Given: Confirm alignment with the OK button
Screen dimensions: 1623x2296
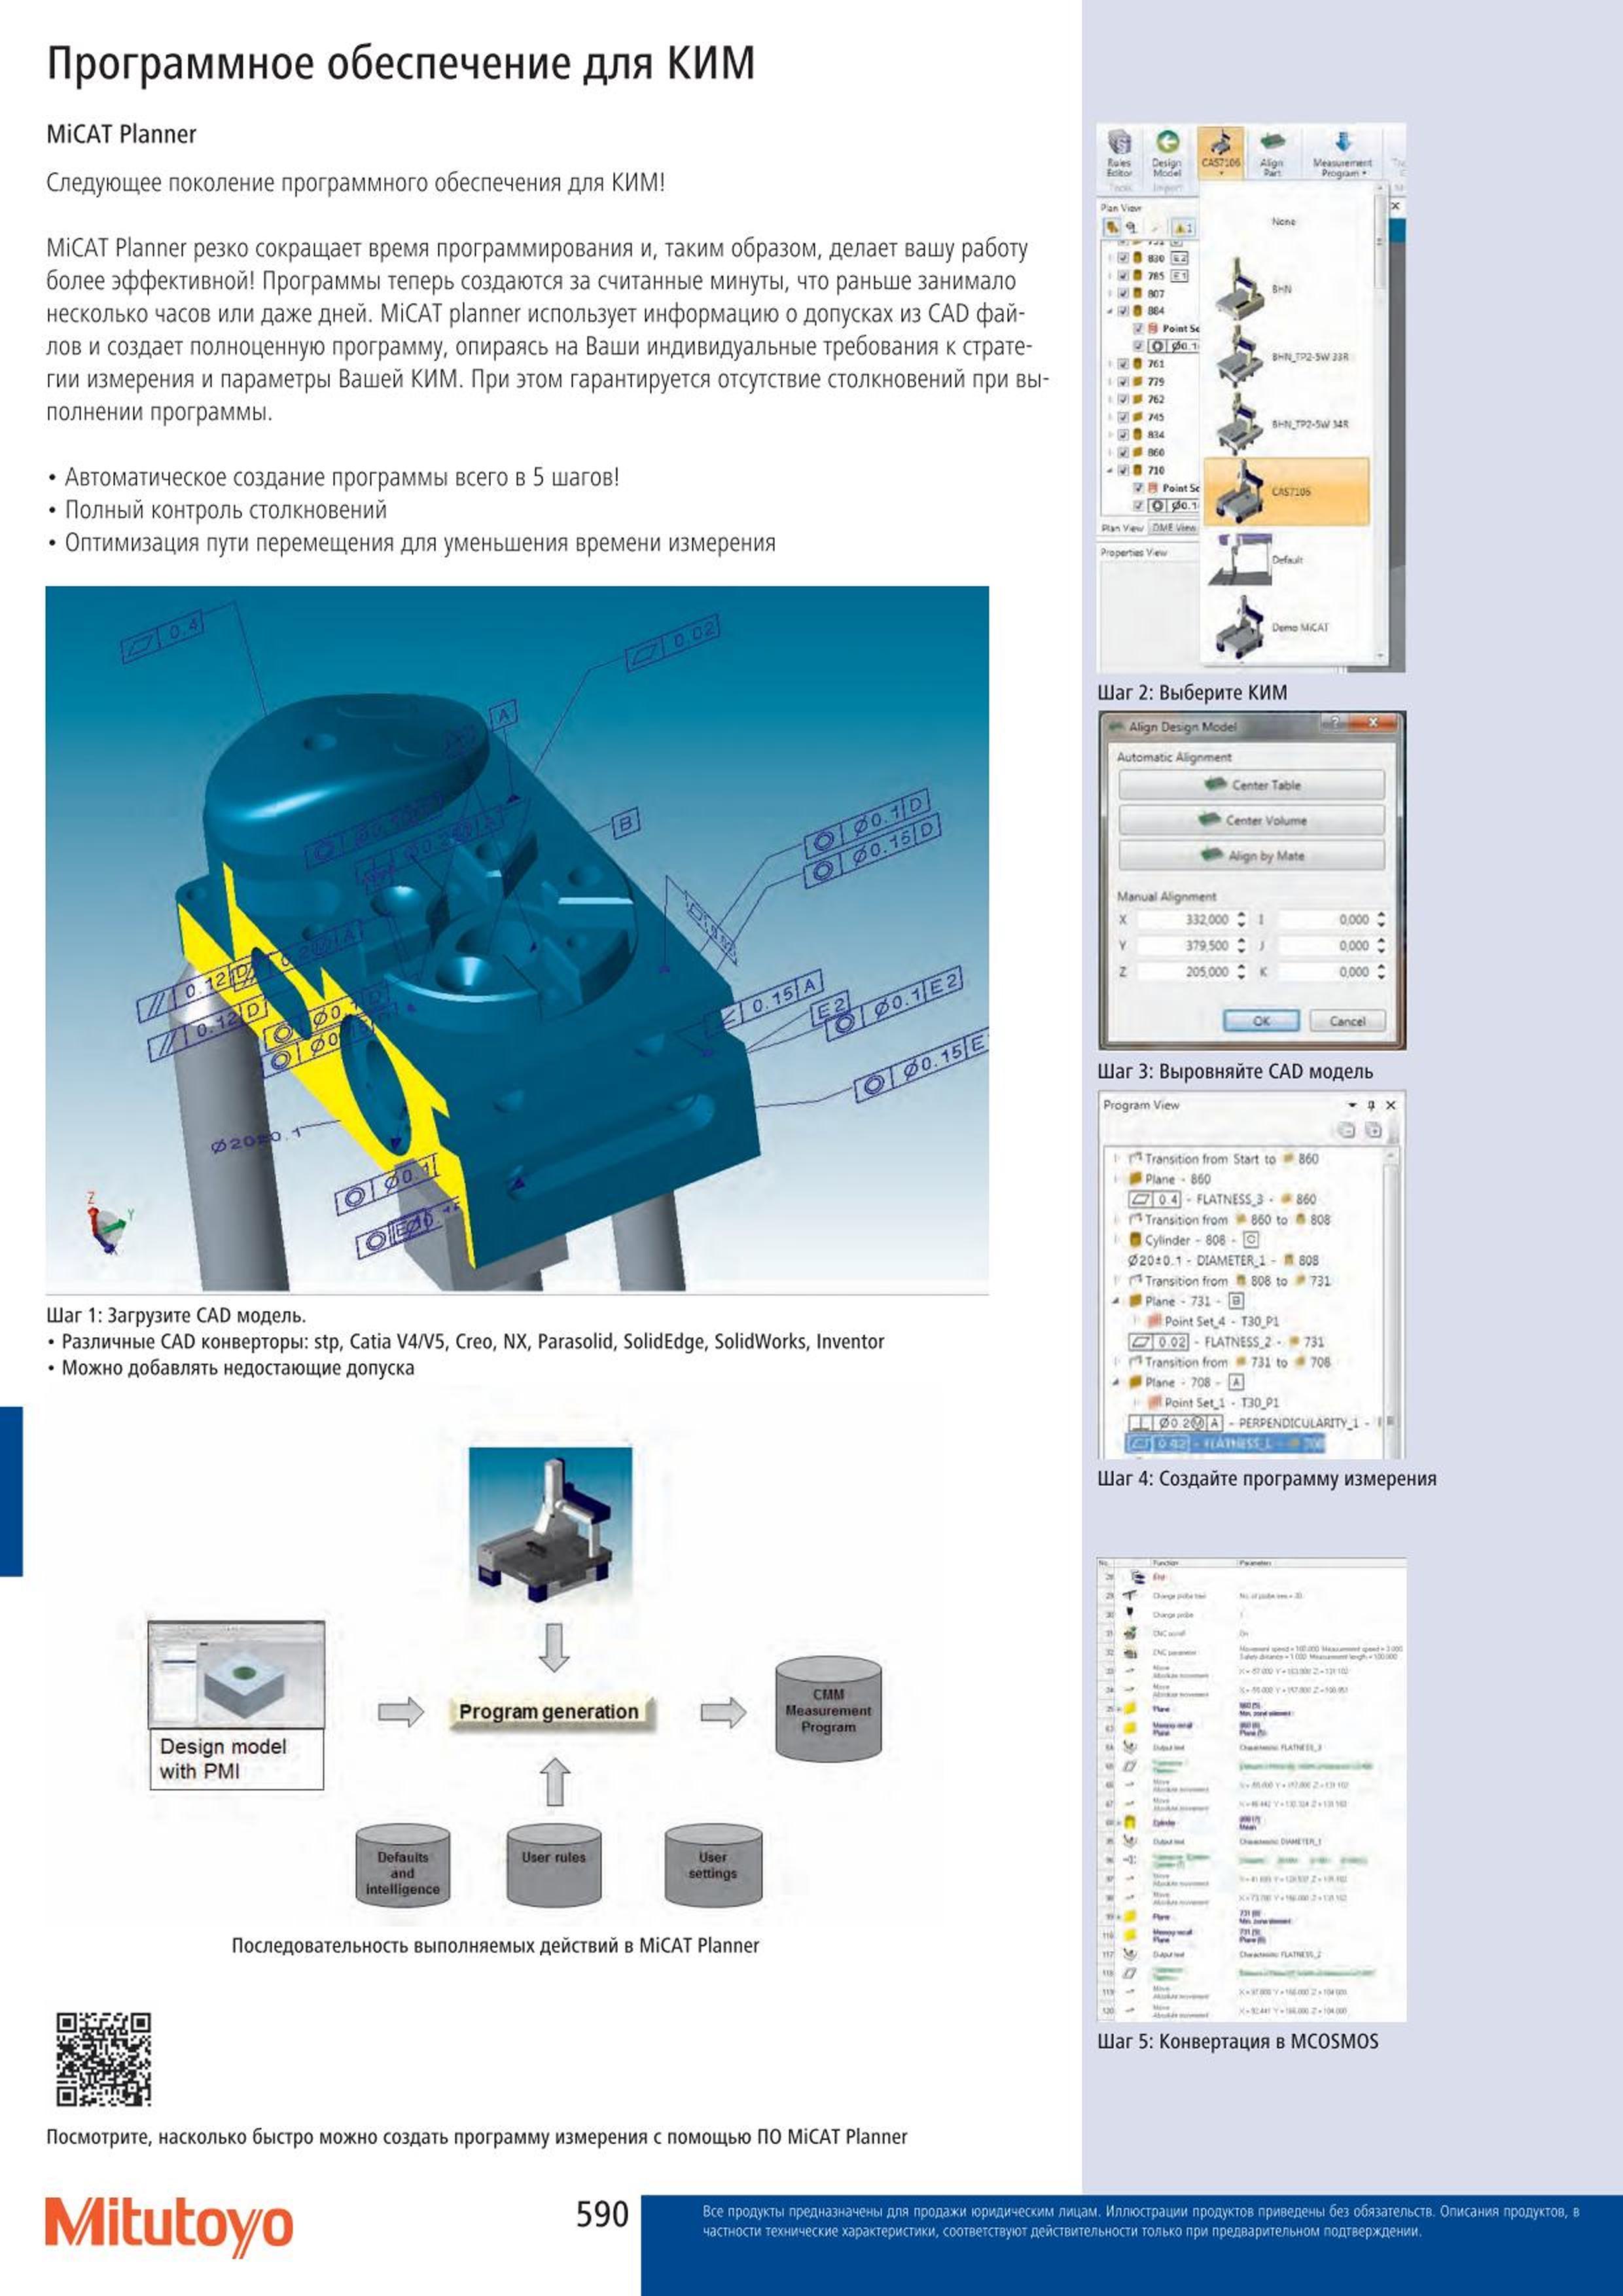Looking at the screenshot, I should pyautogui.click(x=1261, y=1021).
